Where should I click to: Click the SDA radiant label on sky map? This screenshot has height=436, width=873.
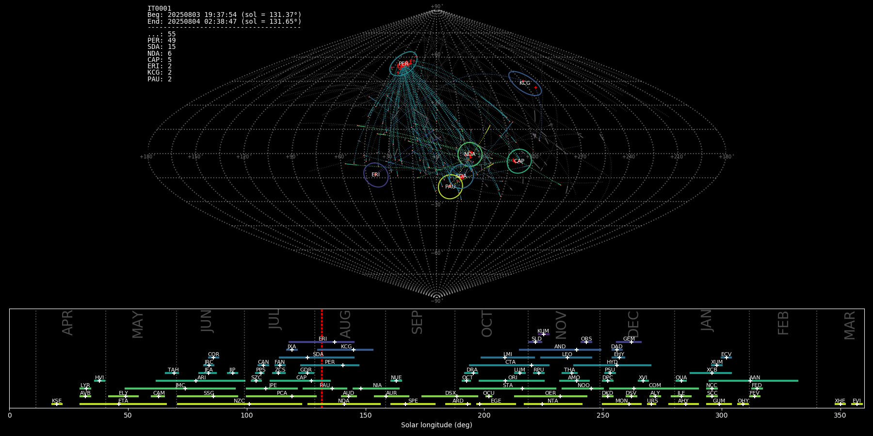461,176
